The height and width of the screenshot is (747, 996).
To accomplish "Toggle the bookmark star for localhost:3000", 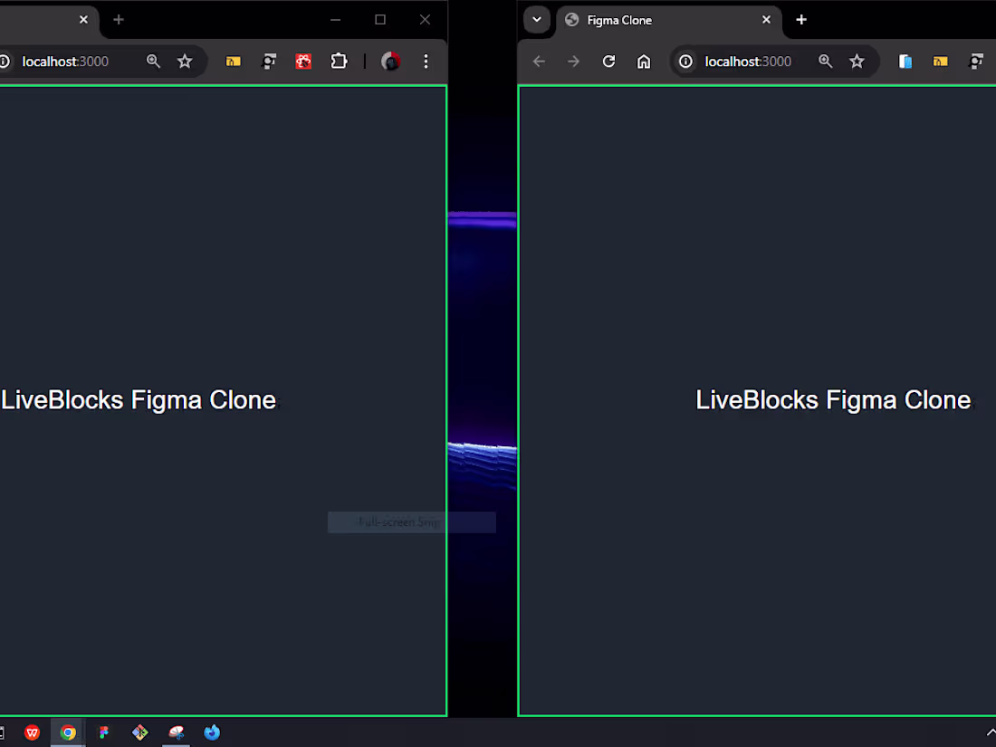I will click(x=185, y=61).
